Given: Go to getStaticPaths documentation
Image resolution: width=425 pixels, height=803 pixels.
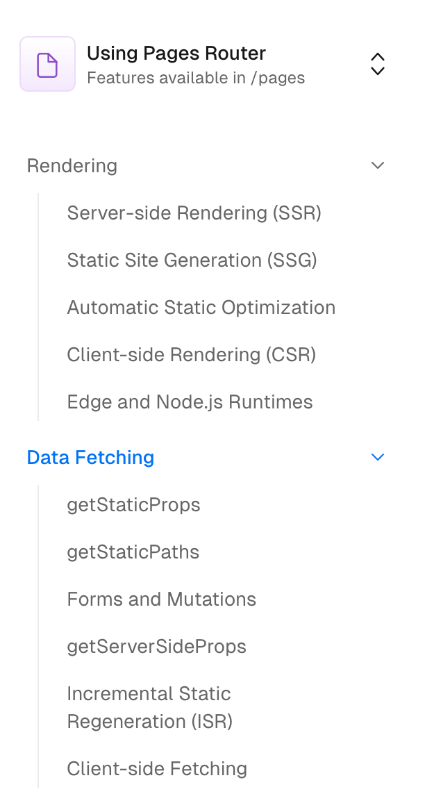Looking at the screenshot, I should point(133,552).
